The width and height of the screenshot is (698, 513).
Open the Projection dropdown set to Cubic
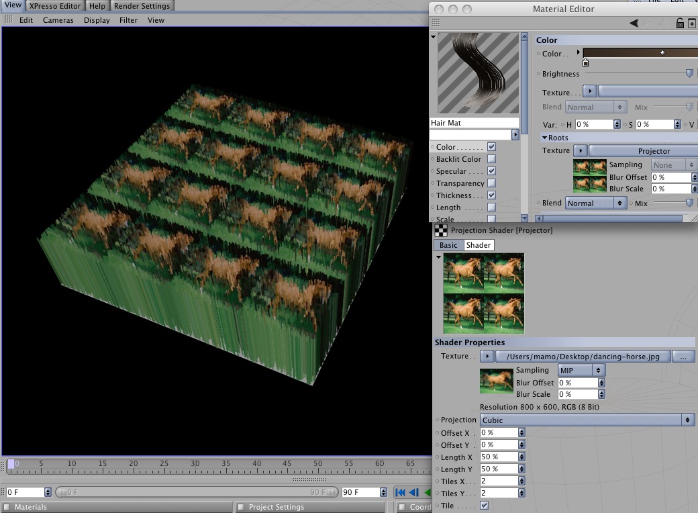[587, 420]
